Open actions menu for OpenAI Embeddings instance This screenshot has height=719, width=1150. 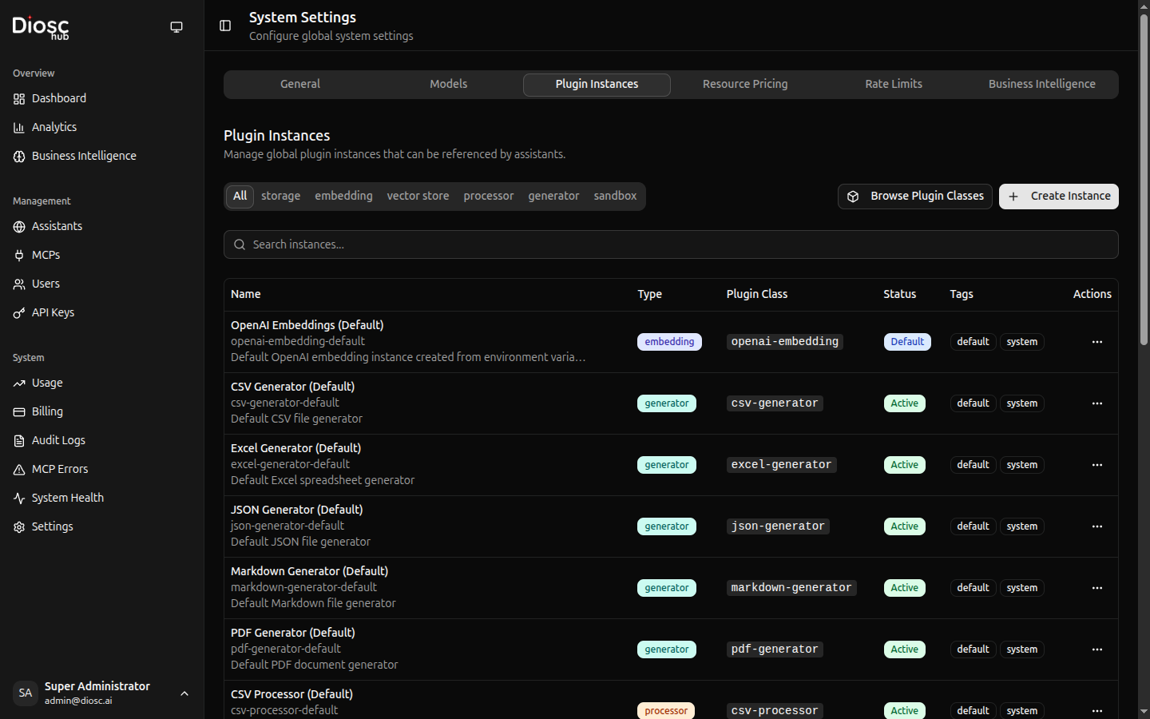1096,342
